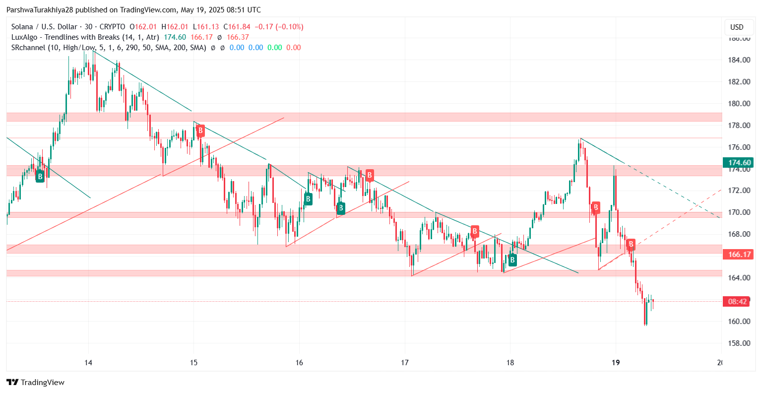Click the TradingView logo at the bottom left
Screen dimensions: 762x393
(x=36, y=382)
